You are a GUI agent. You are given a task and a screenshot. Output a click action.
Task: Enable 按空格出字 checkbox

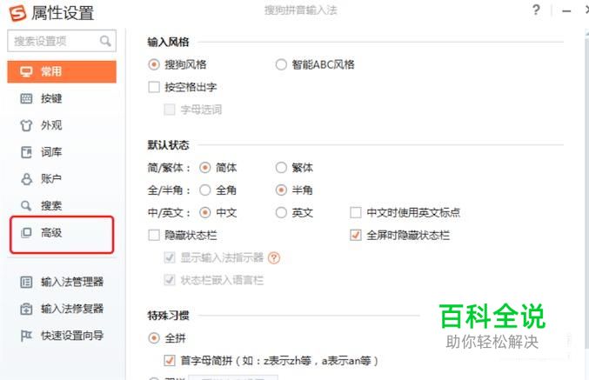pos(154,87)
